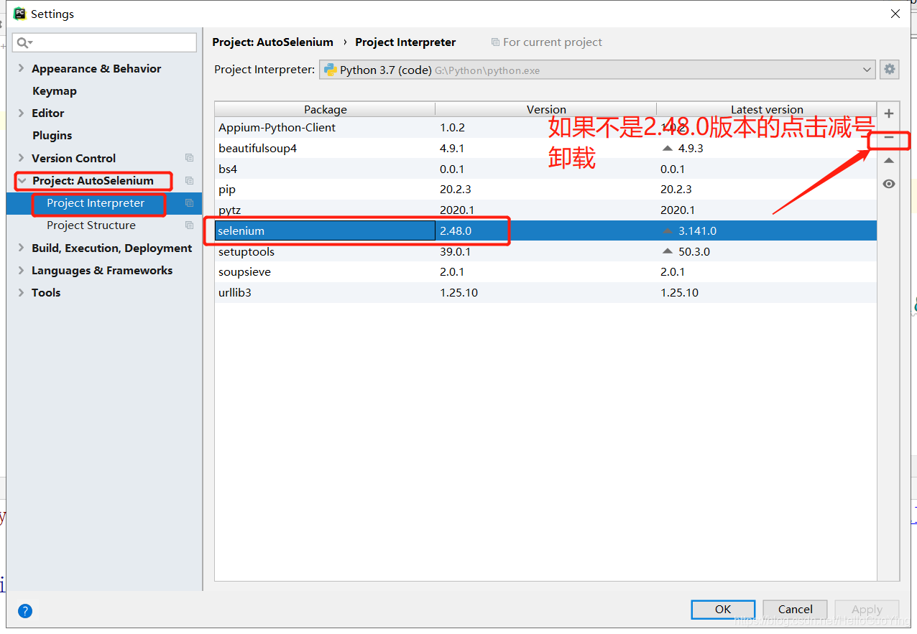The width and height of the screenshot is (917, 634).
Task: Click the PyCharm logo in the title bar
Action: pos(20,14)
